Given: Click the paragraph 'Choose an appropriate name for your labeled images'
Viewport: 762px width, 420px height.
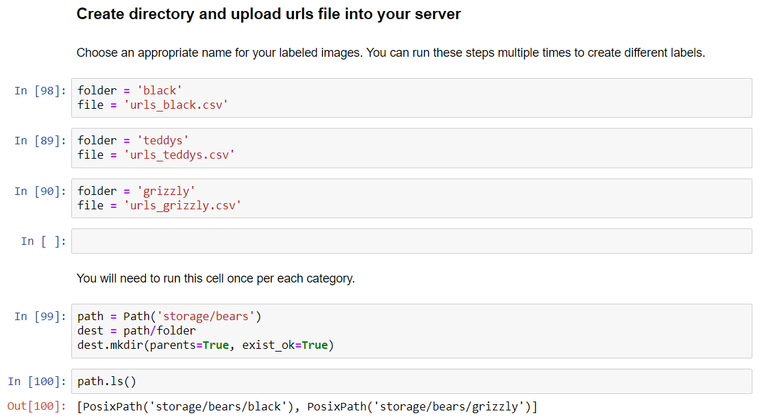Looking at the screenshot, I should (x=391, y=53).
